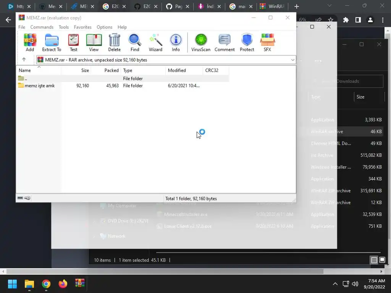
Task: Open the Find magnifier tool
Action: point(135,42)
